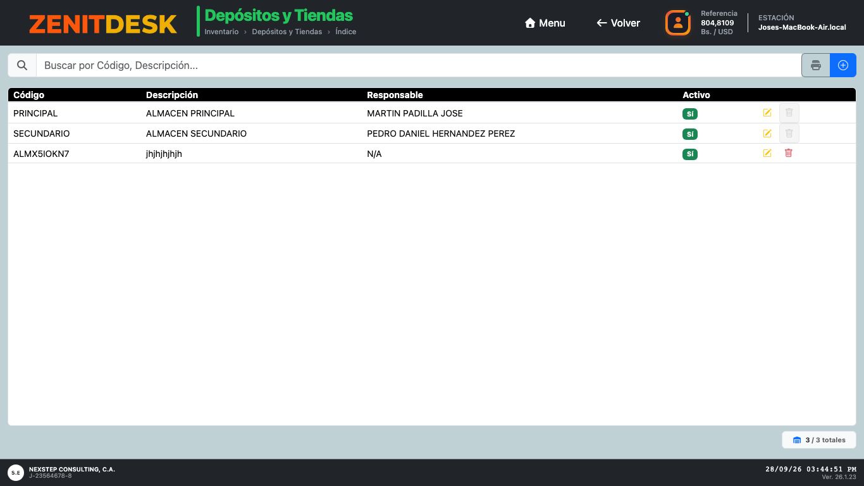Click Sí badge in ALMX5IOKN7 row

click(x=690, y=154)
